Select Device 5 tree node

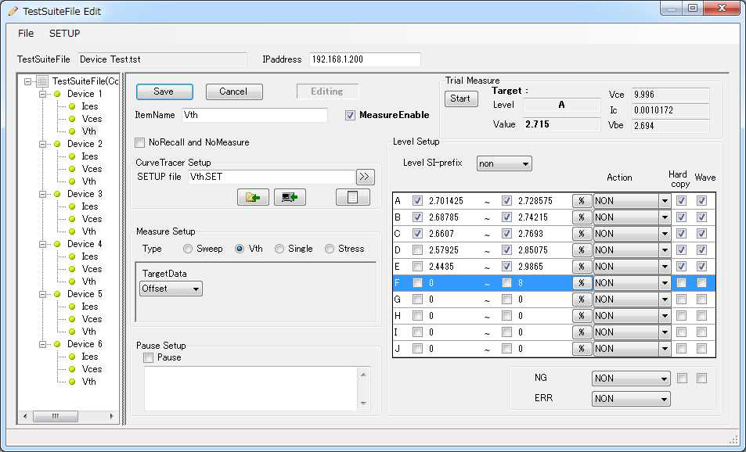85,294
